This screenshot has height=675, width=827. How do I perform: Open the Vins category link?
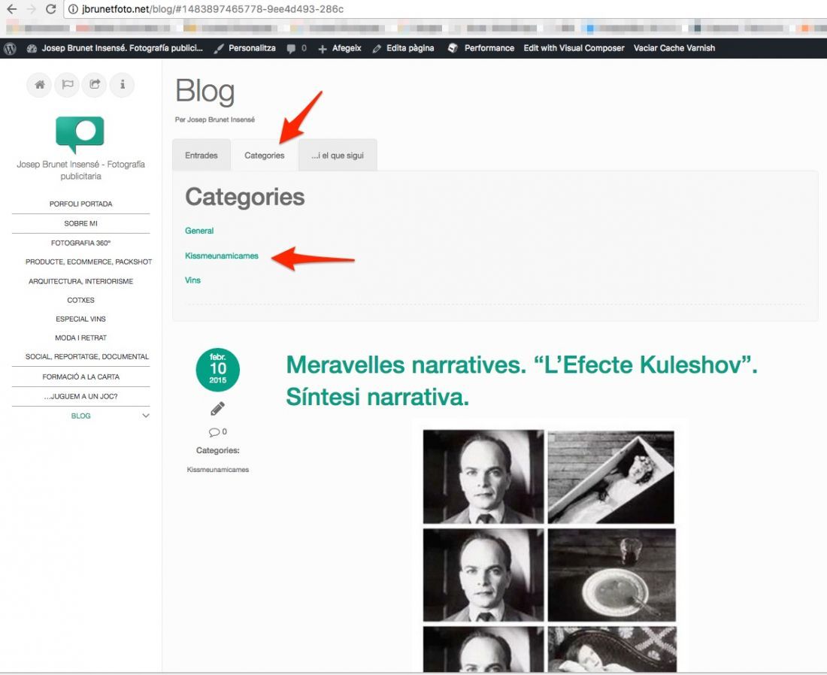192,280
